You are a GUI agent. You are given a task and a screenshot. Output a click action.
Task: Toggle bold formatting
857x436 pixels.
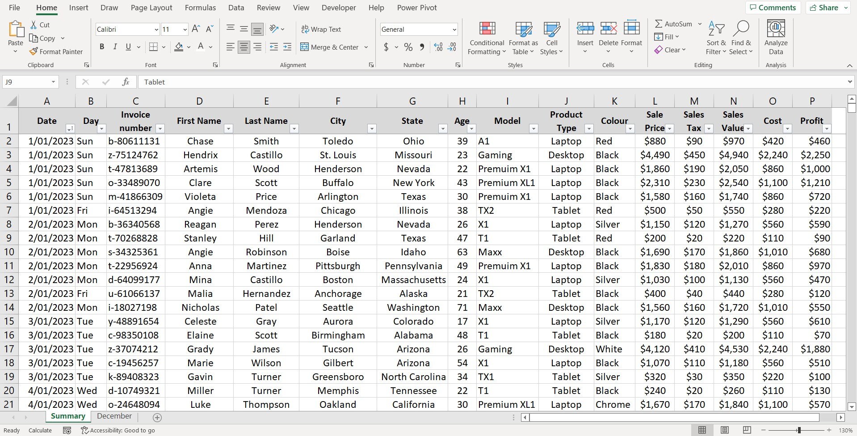pos(101,47)
